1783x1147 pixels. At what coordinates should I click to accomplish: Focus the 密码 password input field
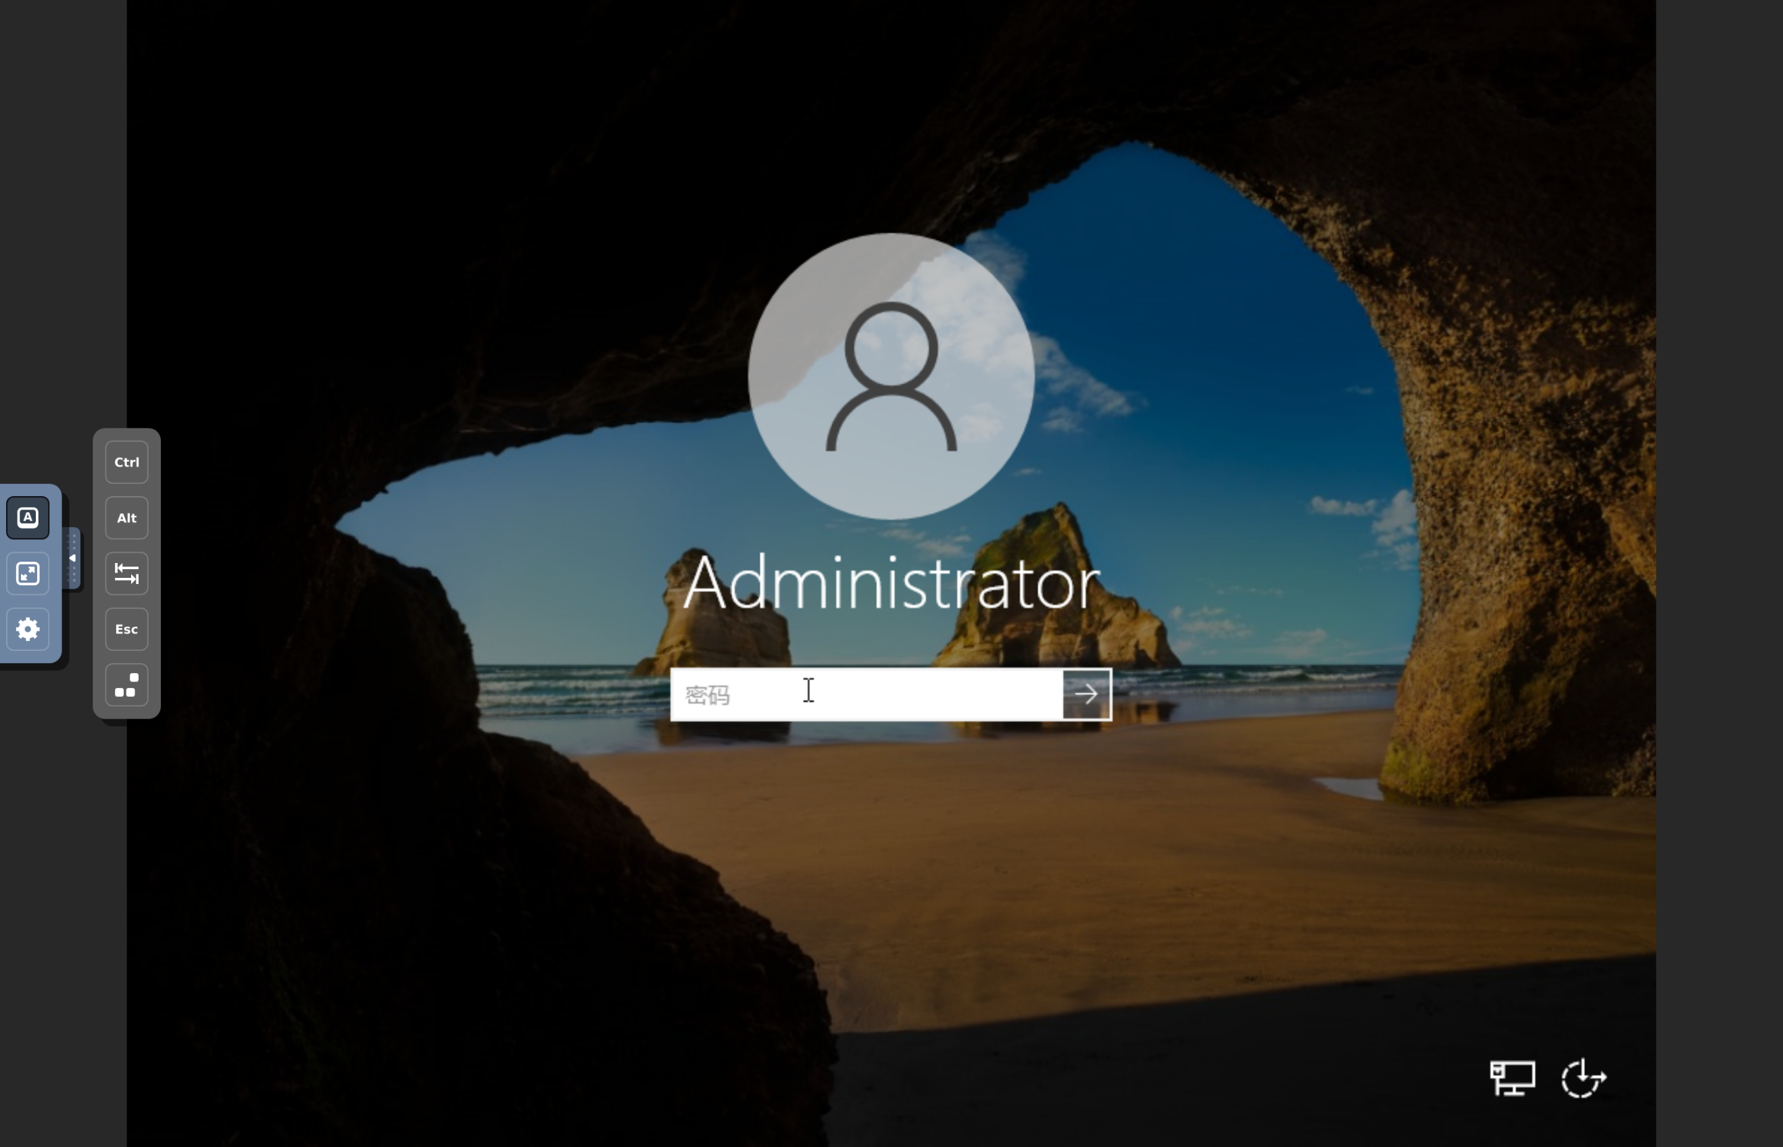[x=864, y=695]
